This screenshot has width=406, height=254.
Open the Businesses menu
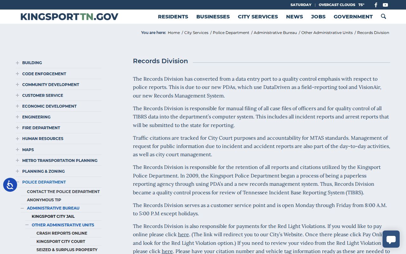coord(213,17)
